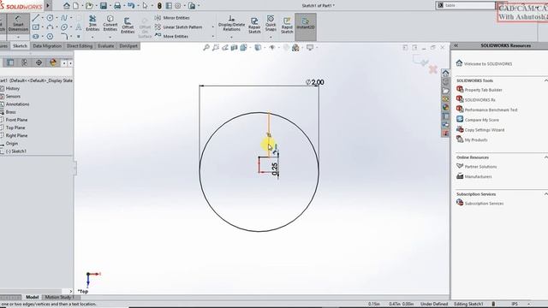Select the Circle sketch tool
The height and width of the screenshot is (308, 548).
tap(50, 18)
